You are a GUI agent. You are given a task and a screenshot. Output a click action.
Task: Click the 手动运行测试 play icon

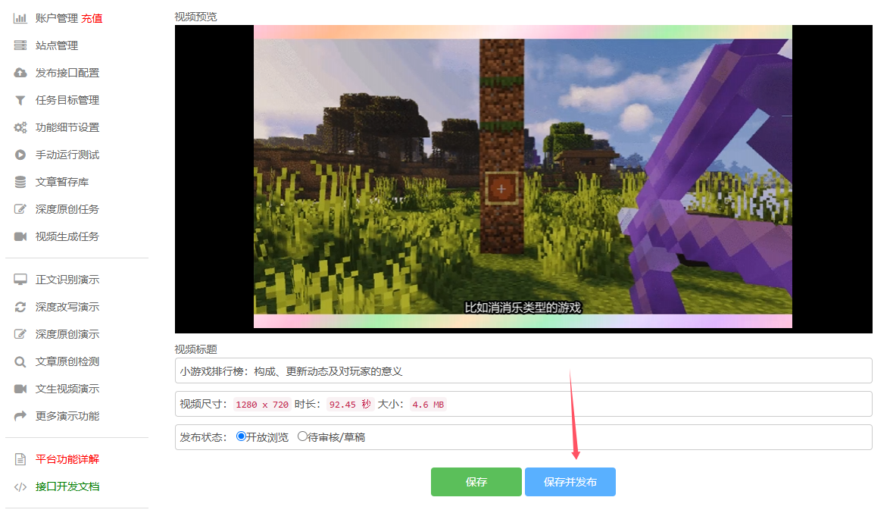20,155
